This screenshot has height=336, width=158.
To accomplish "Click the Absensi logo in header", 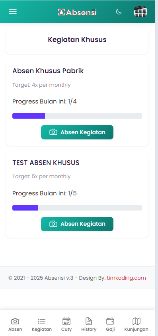I will point(77,12).
